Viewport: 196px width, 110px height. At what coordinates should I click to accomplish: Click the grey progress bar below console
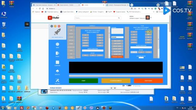(116, 76)
